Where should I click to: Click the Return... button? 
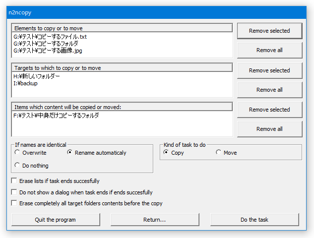click(155, 220)
